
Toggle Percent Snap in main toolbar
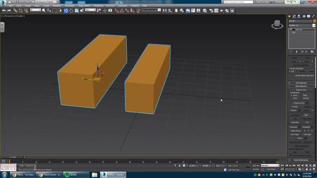(x=127, y=10)
